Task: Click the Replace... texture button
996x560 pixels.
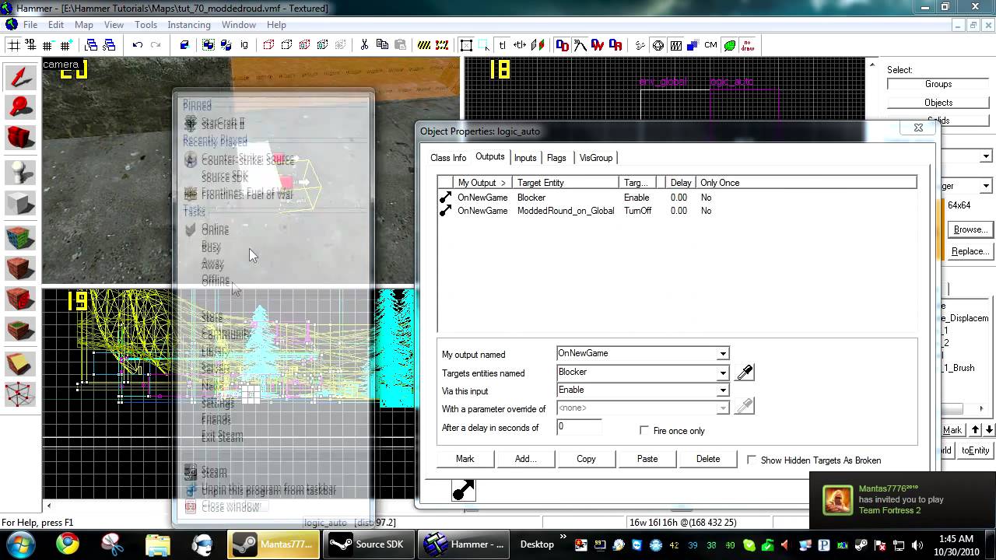Action: (970, 251)
